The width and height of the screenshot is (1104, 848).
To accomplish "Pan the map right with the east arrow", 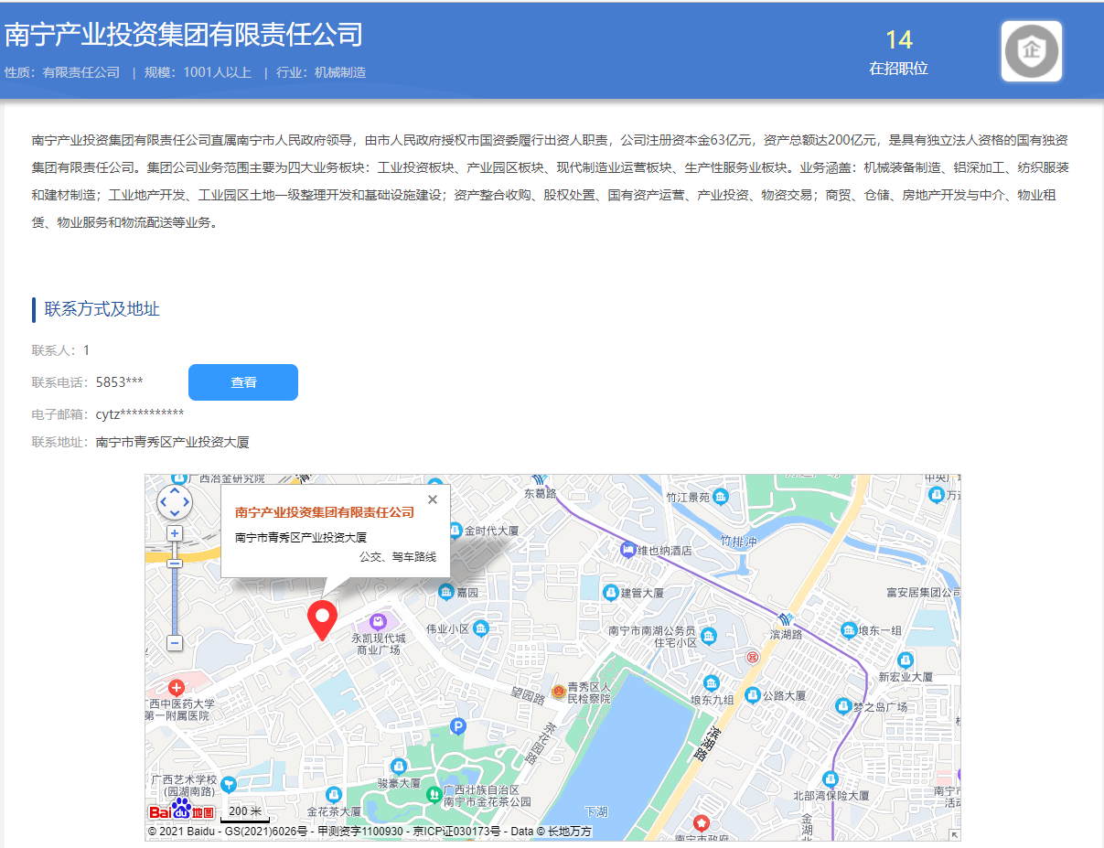I will (187, 502).
